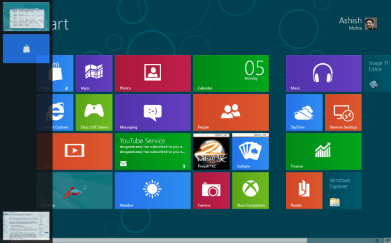The image size is (391, 243).
Task: Click the horizontal scrollbar thumb at bottom
Action: [x=179, y=240]
